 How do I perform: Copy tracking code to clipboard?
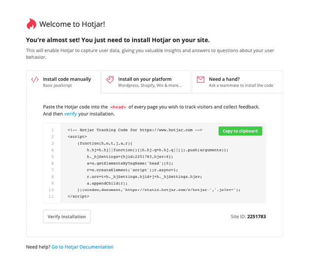[x=240, y=131]
